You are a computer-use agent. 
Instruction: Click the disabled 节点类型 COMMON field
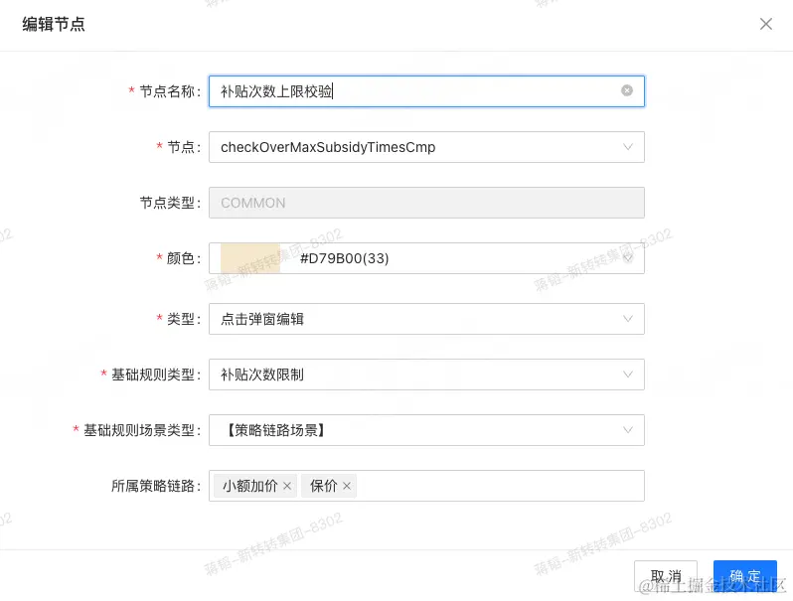[426, 203]
